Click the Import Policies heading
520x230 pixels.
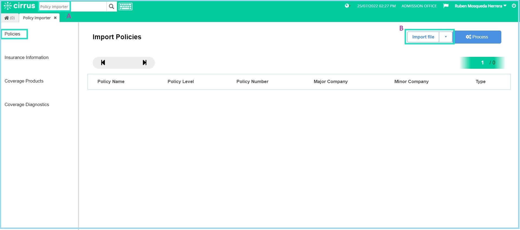(117, 37)
